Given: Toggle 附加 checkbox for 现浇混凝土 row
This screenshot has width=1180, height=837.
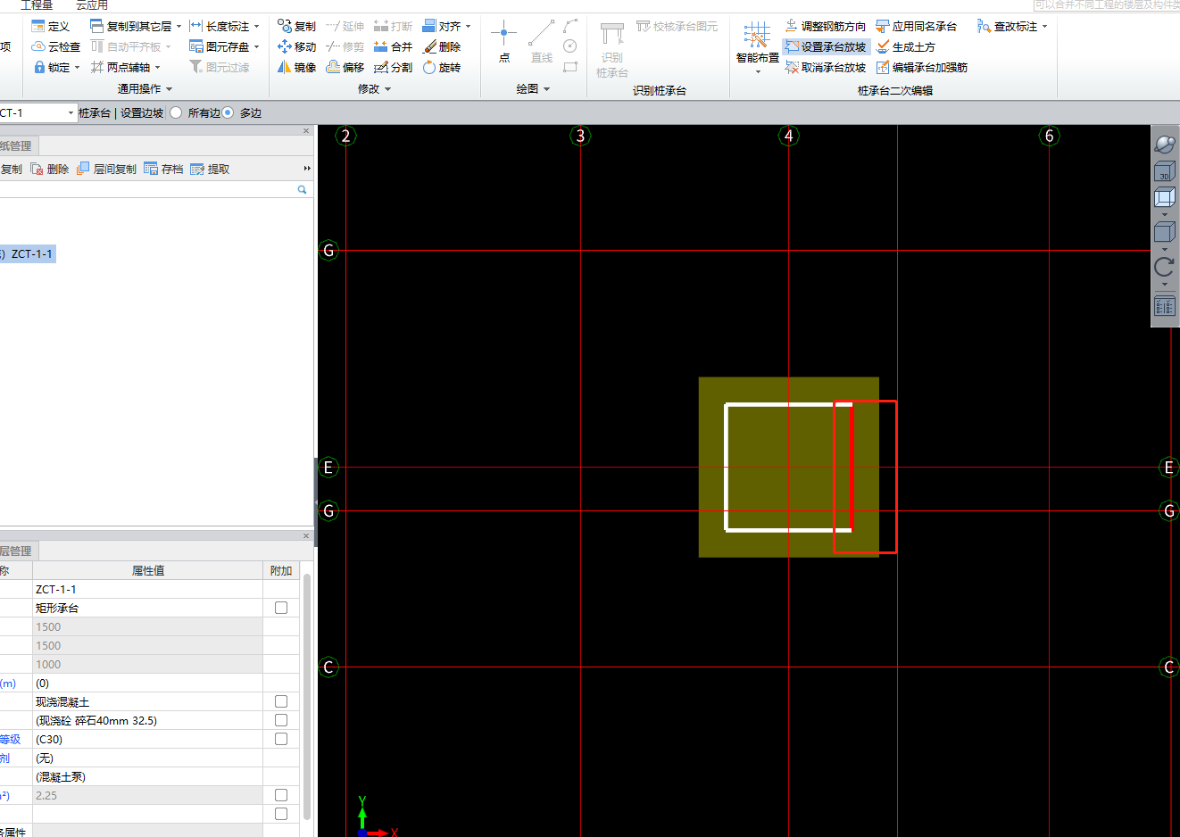Looking at the screenshot, I should click(281, 701).
